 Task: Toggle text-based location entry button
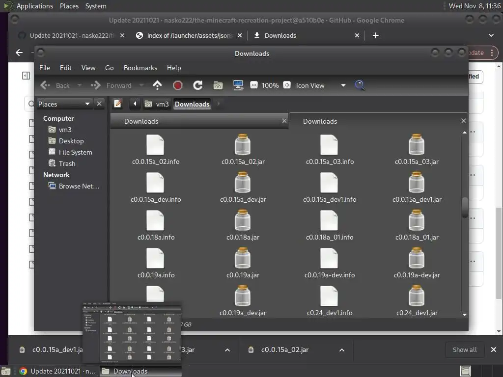118,104
